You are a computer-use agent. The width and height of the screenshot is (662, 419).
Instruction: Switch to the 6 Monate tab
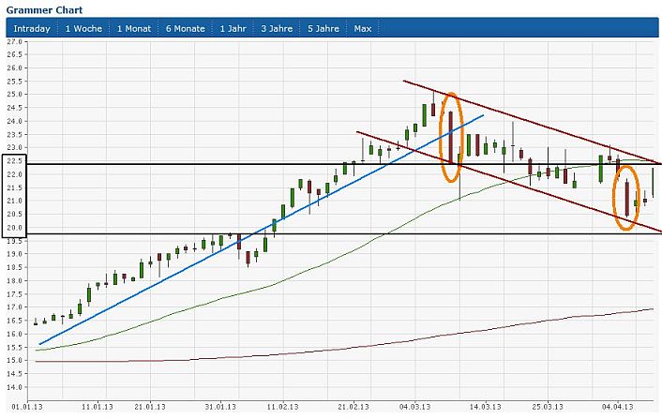186,28
